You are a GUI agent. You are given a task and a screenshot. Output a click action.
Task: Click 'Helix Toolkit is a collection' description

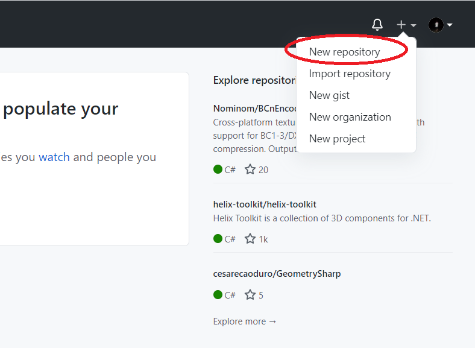point(322,218)
